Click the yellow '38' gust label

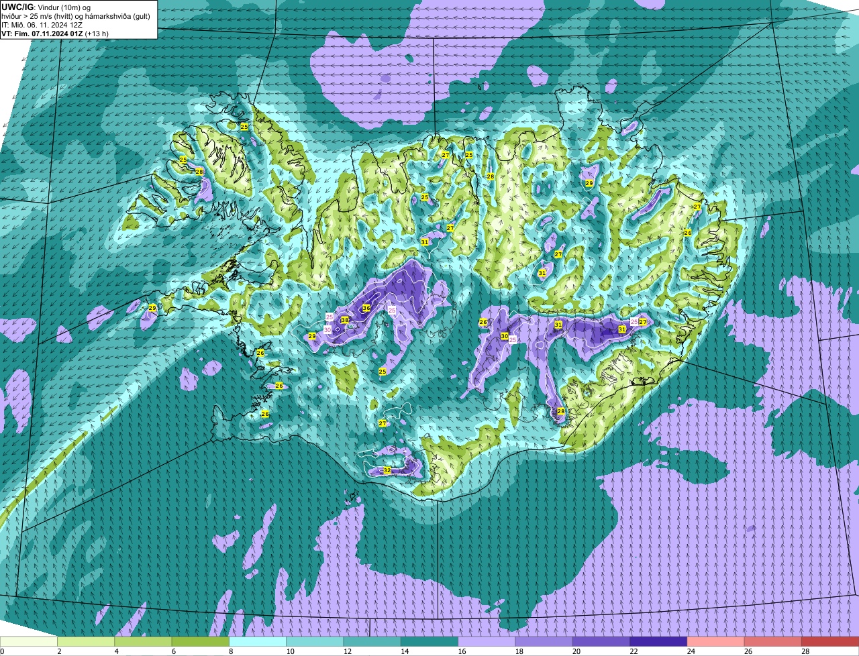(x=345, y=320)
